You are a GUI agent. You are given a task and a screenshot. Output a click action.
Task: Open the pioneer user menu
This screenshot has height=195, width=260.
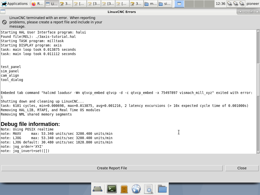(253, 4)
